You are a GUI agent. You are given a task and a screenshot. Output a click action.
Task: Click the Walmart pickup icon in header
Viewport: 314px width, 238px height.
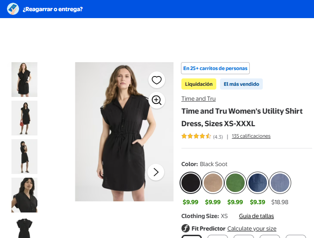[x=13, y=9]
